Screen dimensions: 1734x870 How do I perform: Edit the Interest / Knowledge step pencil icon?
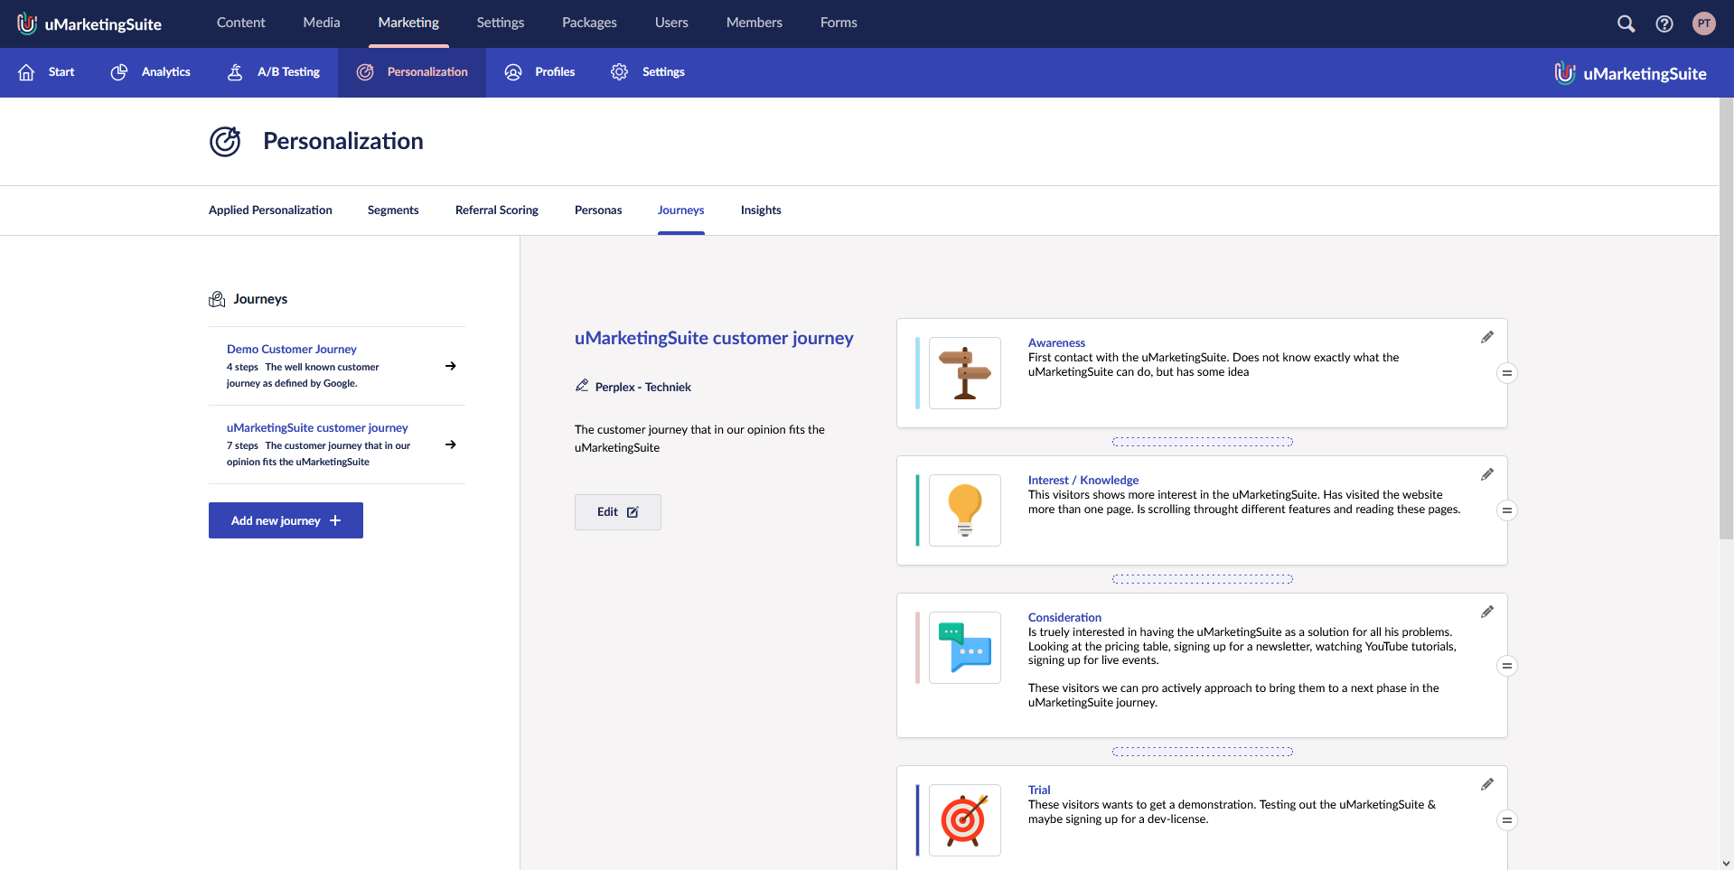pyautogui.click(x=1487, y=474)
